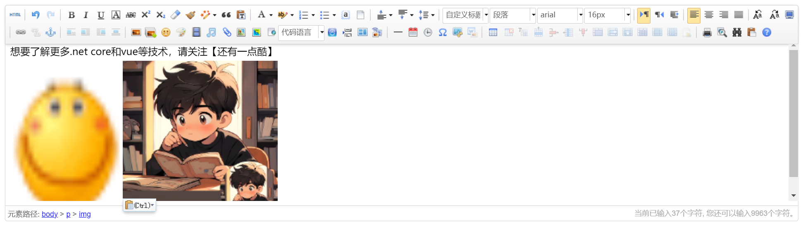Open the scrawl drawing palette
This screenshot has height=239, width=805.
(181, 32)
